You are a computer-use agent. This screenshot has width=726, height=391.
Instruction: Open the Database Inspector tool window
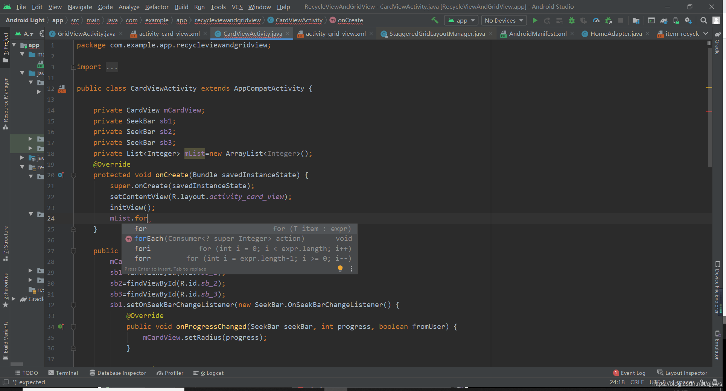tap(118, 373)
